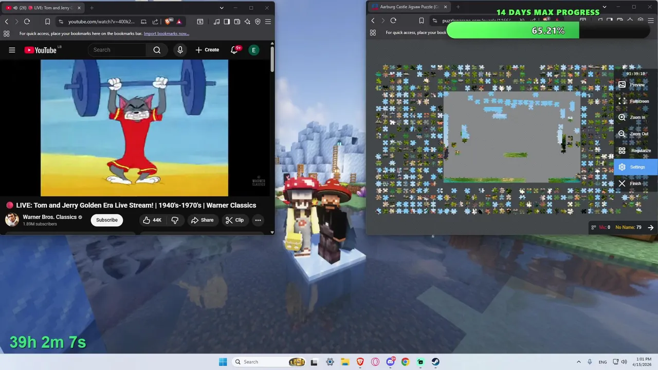Viewport: 658px width, 370px height.
Task: Click the Tom and Jerry video player
Action: pos(134,128)
